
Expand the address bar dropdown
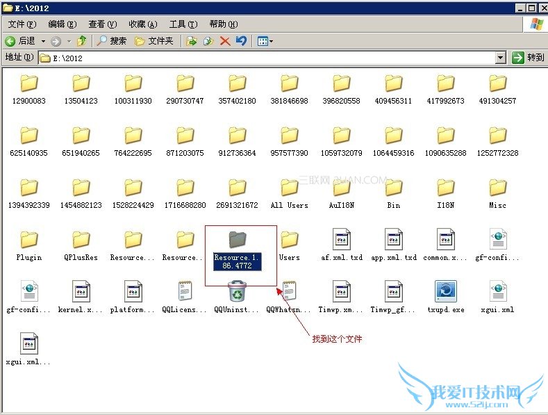(x=500, y=58)
